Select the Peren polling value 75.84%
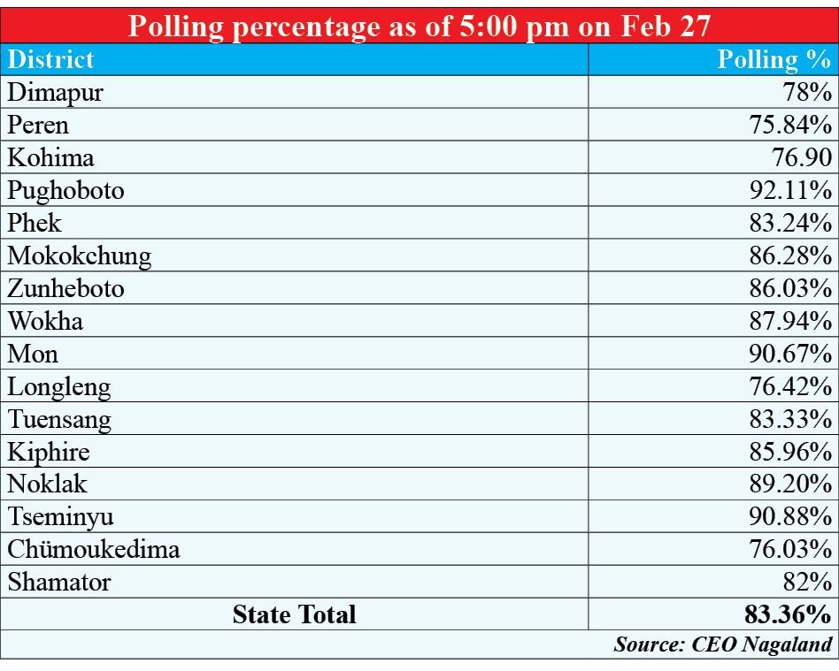Viewport: 839px width, 671px height. 790,125
